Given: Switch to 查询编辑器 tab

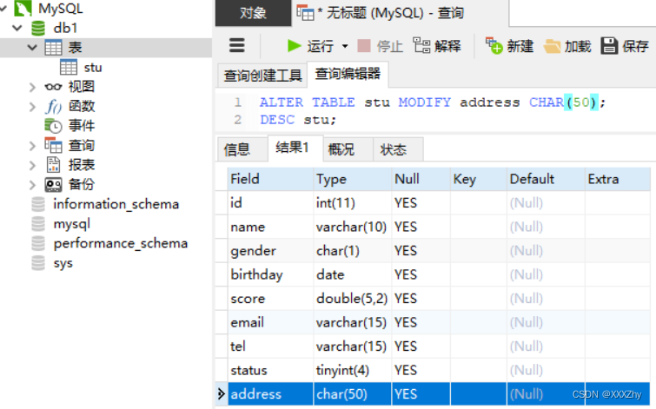Looking at the screenshot, I should [x=348, y=74].
